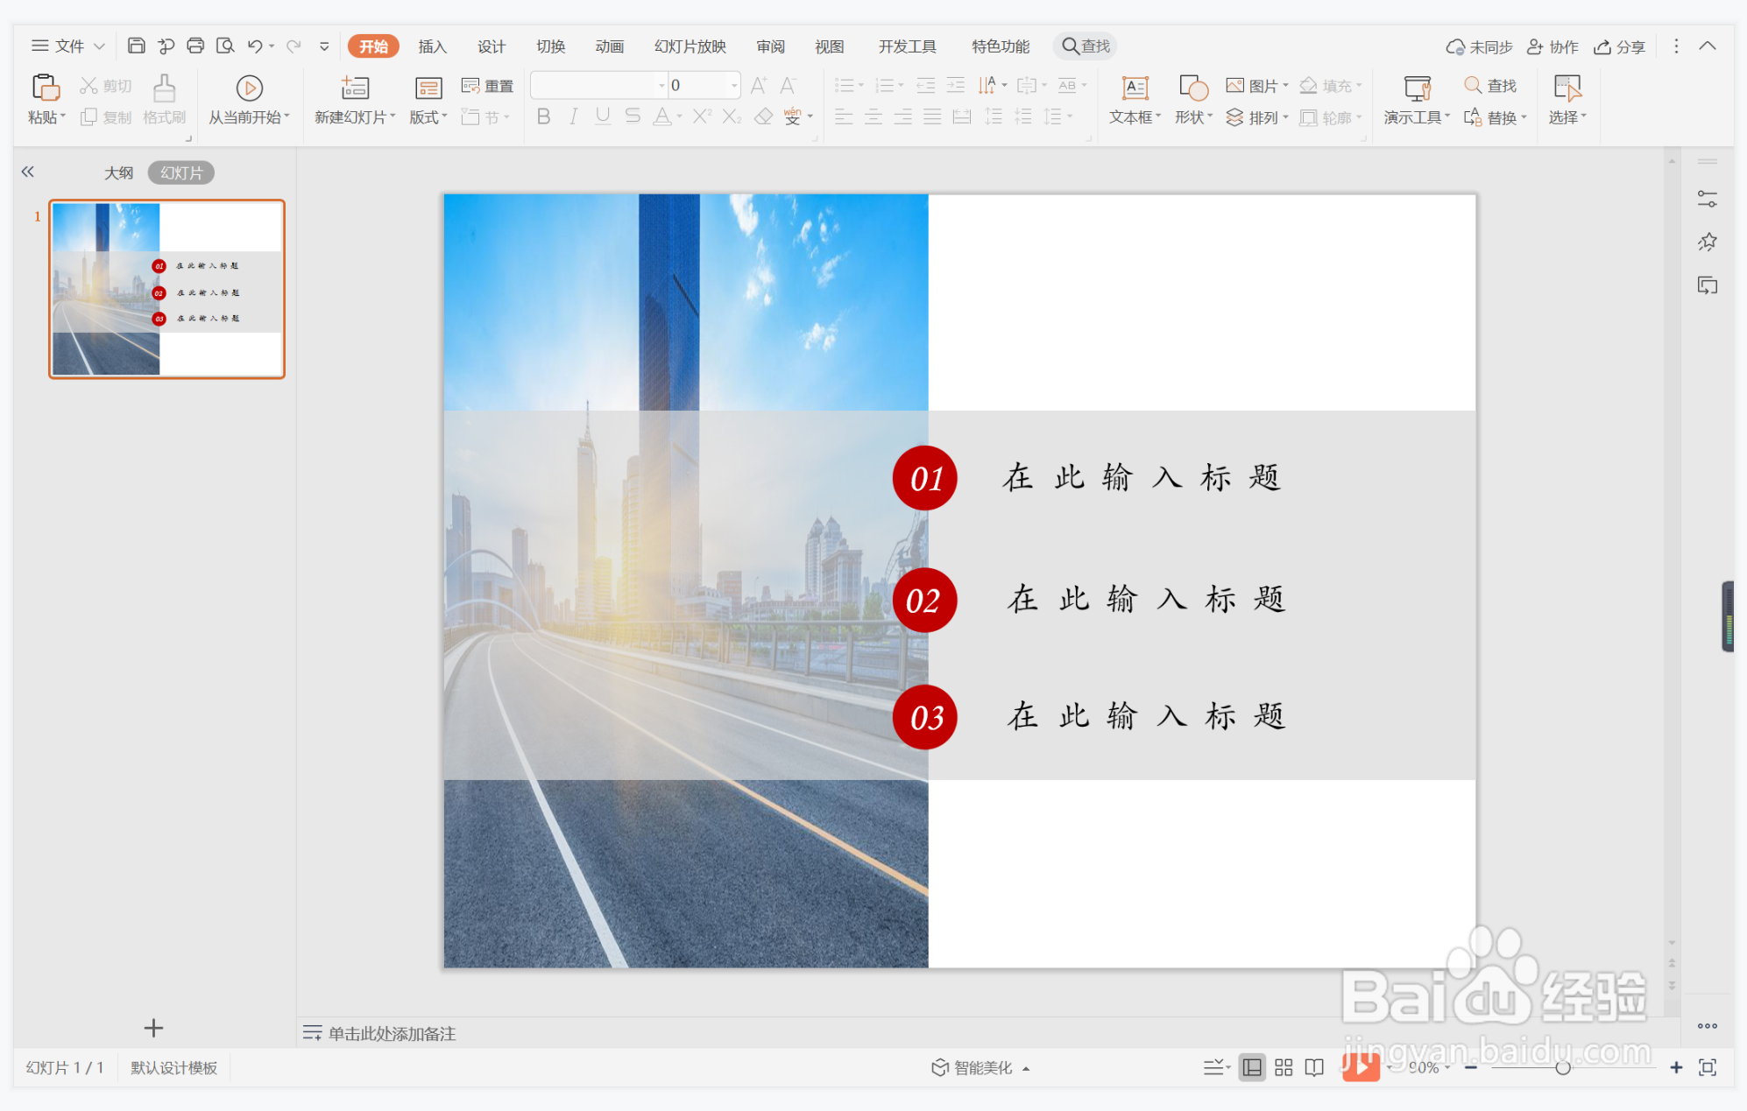
Task: Insert a 文本框 (Text Box)
Action: (1132, 99)
